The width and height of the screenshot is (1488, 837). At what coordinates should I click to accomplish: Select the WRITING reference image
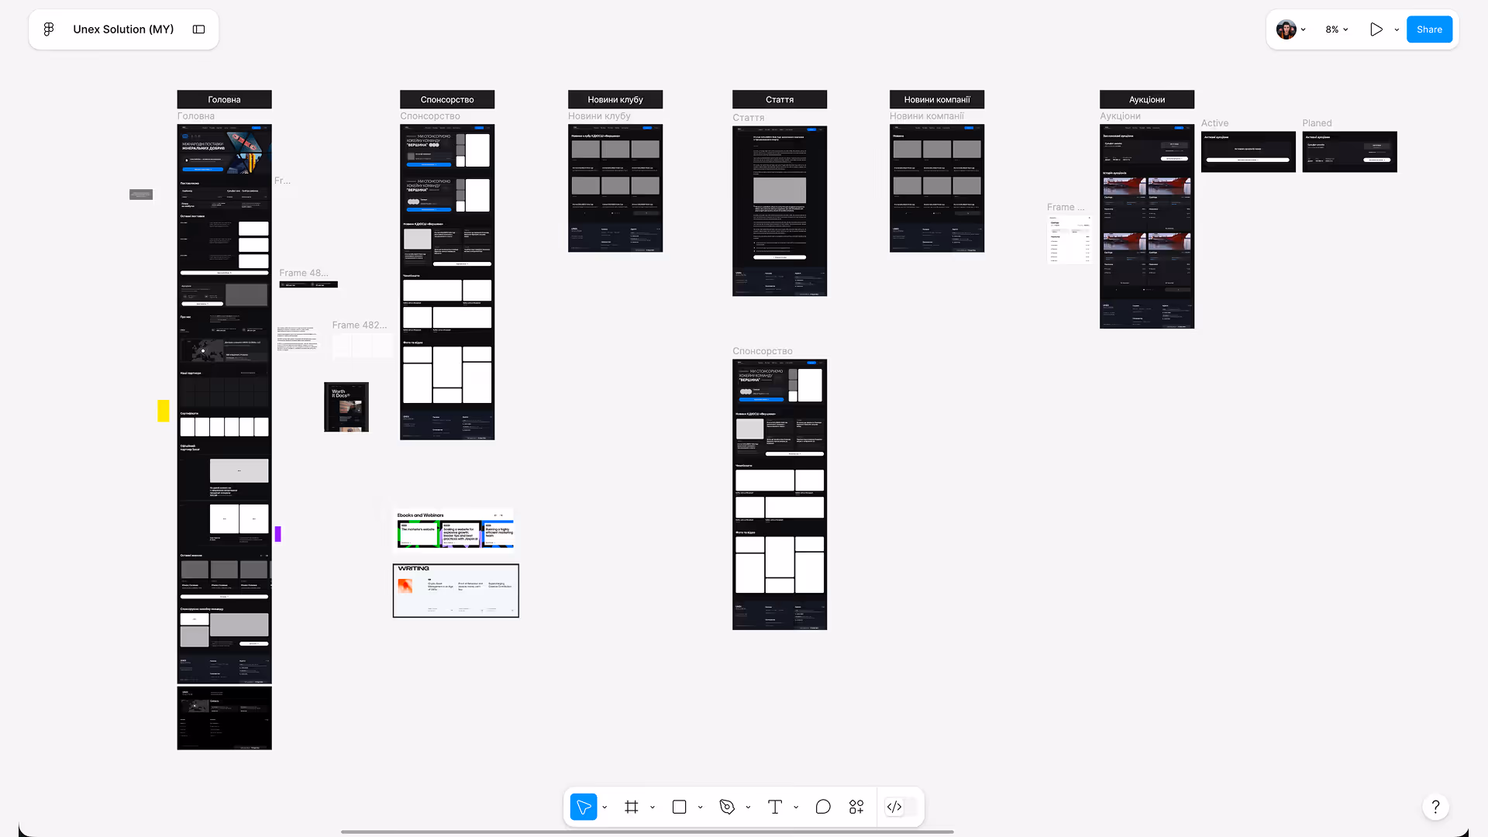pyautogui.click(x=456, y=591)
